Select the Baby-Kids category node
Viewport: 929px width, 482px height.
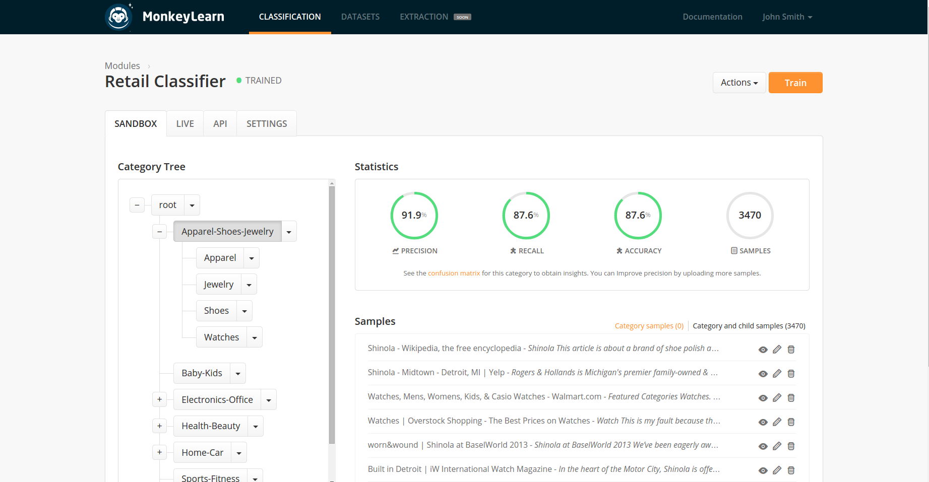pos(202,373)
